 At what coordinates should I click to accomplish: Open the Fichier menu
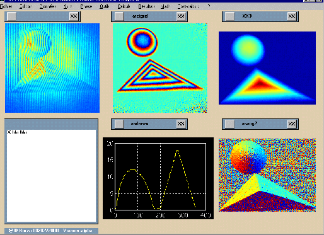click(6, 7)
